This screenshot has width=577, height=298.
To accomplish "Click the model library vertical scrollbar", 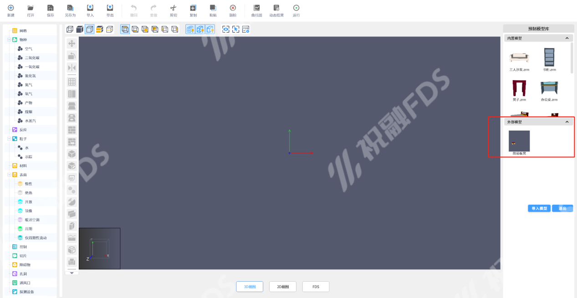I will click(572, 58).
